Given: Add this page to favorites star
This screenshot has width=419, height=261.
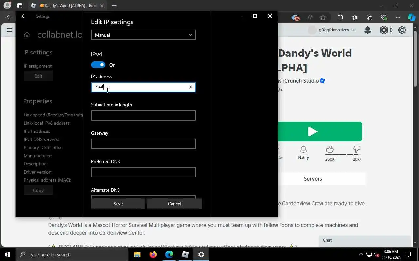Looking at the screenshot, I should [x=323, y=17].
